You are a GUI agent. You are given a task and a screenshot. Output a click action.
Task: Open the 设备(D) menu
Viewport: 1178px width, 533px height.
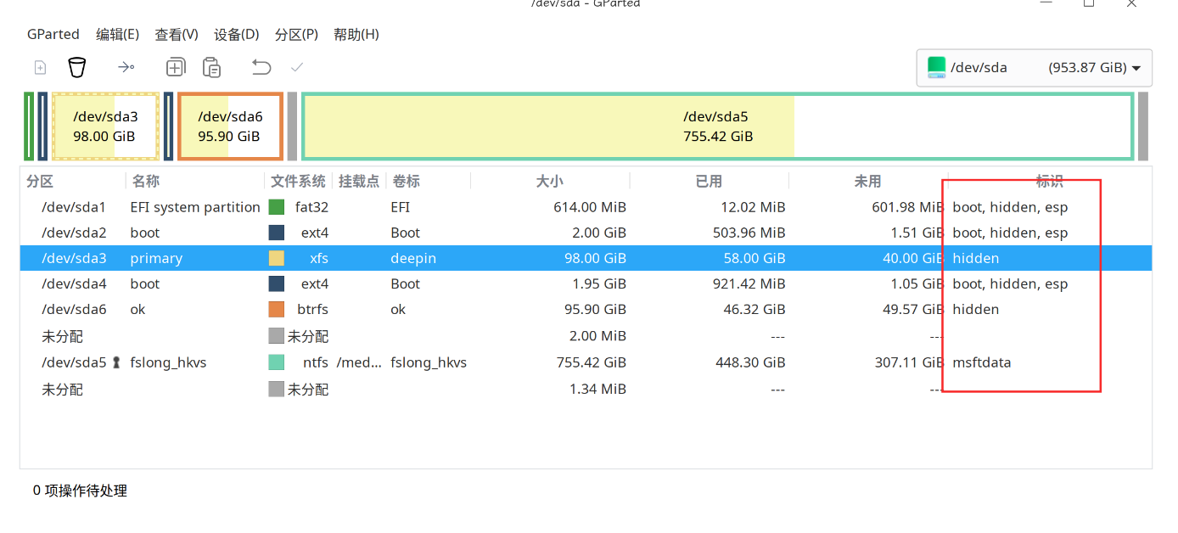pyautogui.click(x=236, y=34)
